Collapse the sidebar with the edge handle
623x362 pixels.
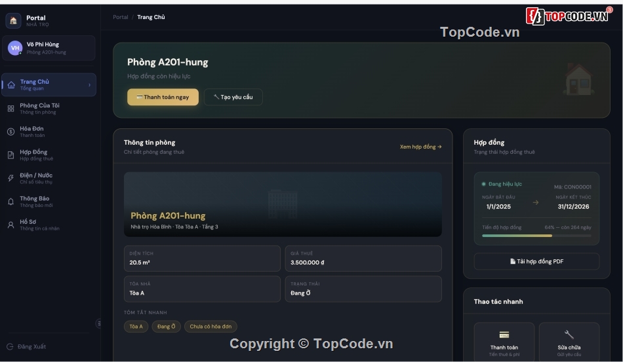(99, 323)
